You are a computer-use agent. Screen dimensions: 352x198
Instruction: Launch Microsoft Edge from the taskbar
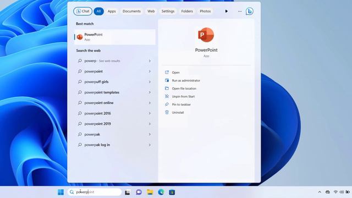click(x=161, y=192)
